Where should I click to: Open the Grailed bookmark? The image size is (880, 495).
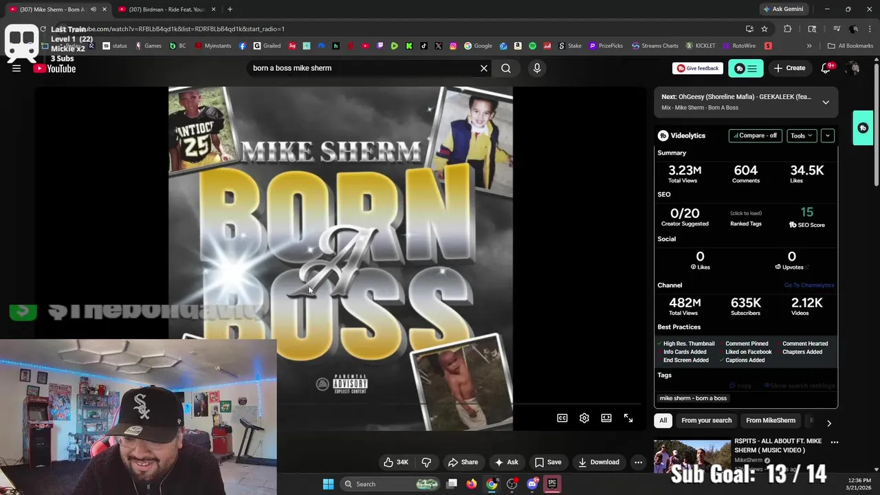click(267, 45)
